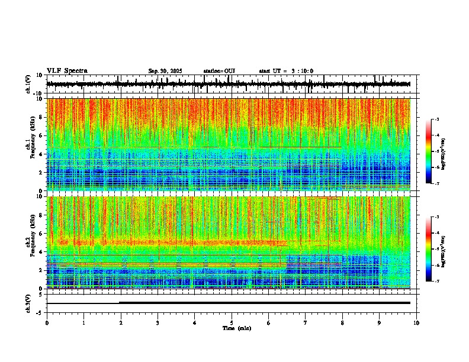Click the "4" kHz tick on ch.2 frequency axis
Viewport: 469px width, 362px height.
pos(41,252)
